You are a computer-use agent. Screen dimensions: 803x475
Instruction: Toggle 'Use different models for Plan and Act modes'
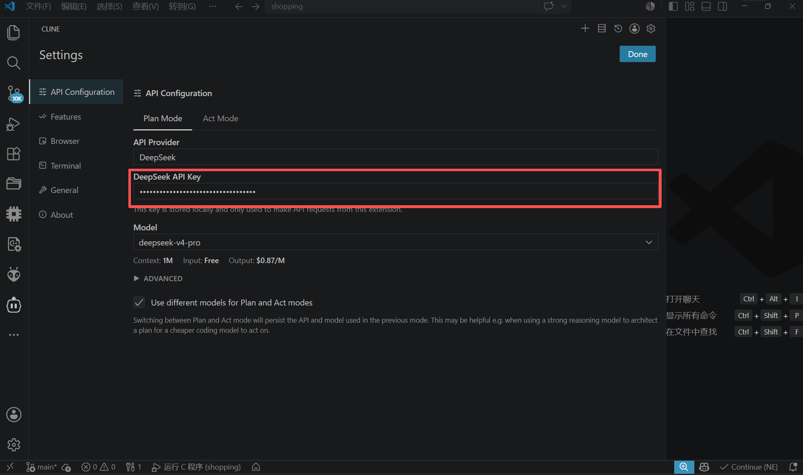[139, 303]
